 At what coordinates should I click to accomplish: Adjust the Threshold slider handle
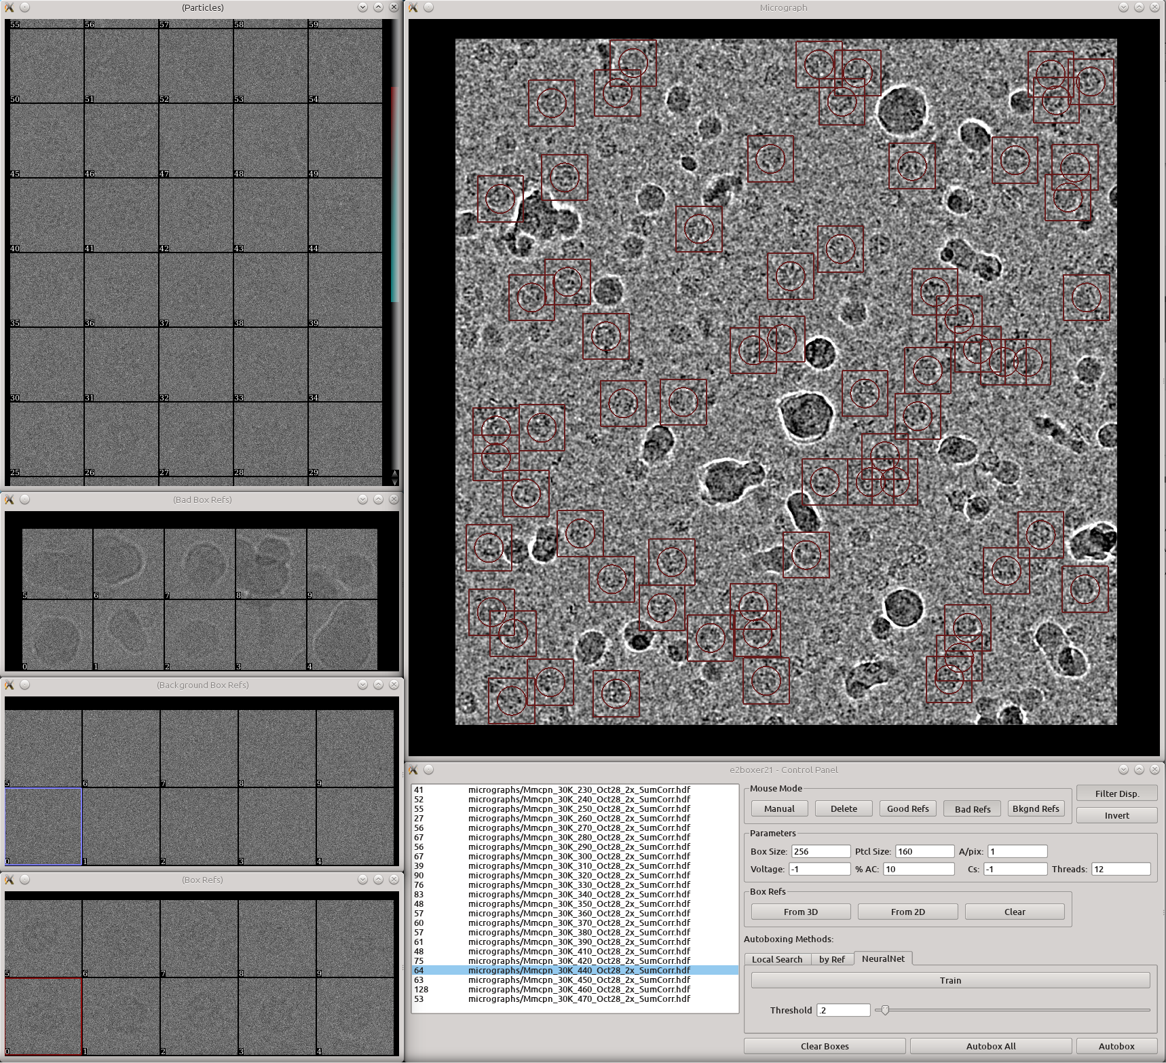885,1010
